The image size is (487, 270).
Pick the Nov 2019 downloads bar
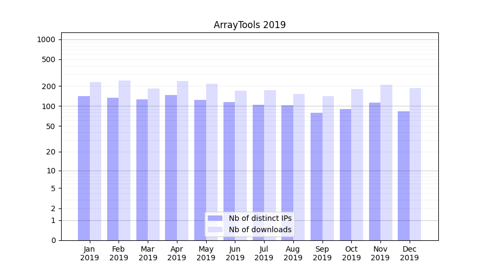point(386,162)
